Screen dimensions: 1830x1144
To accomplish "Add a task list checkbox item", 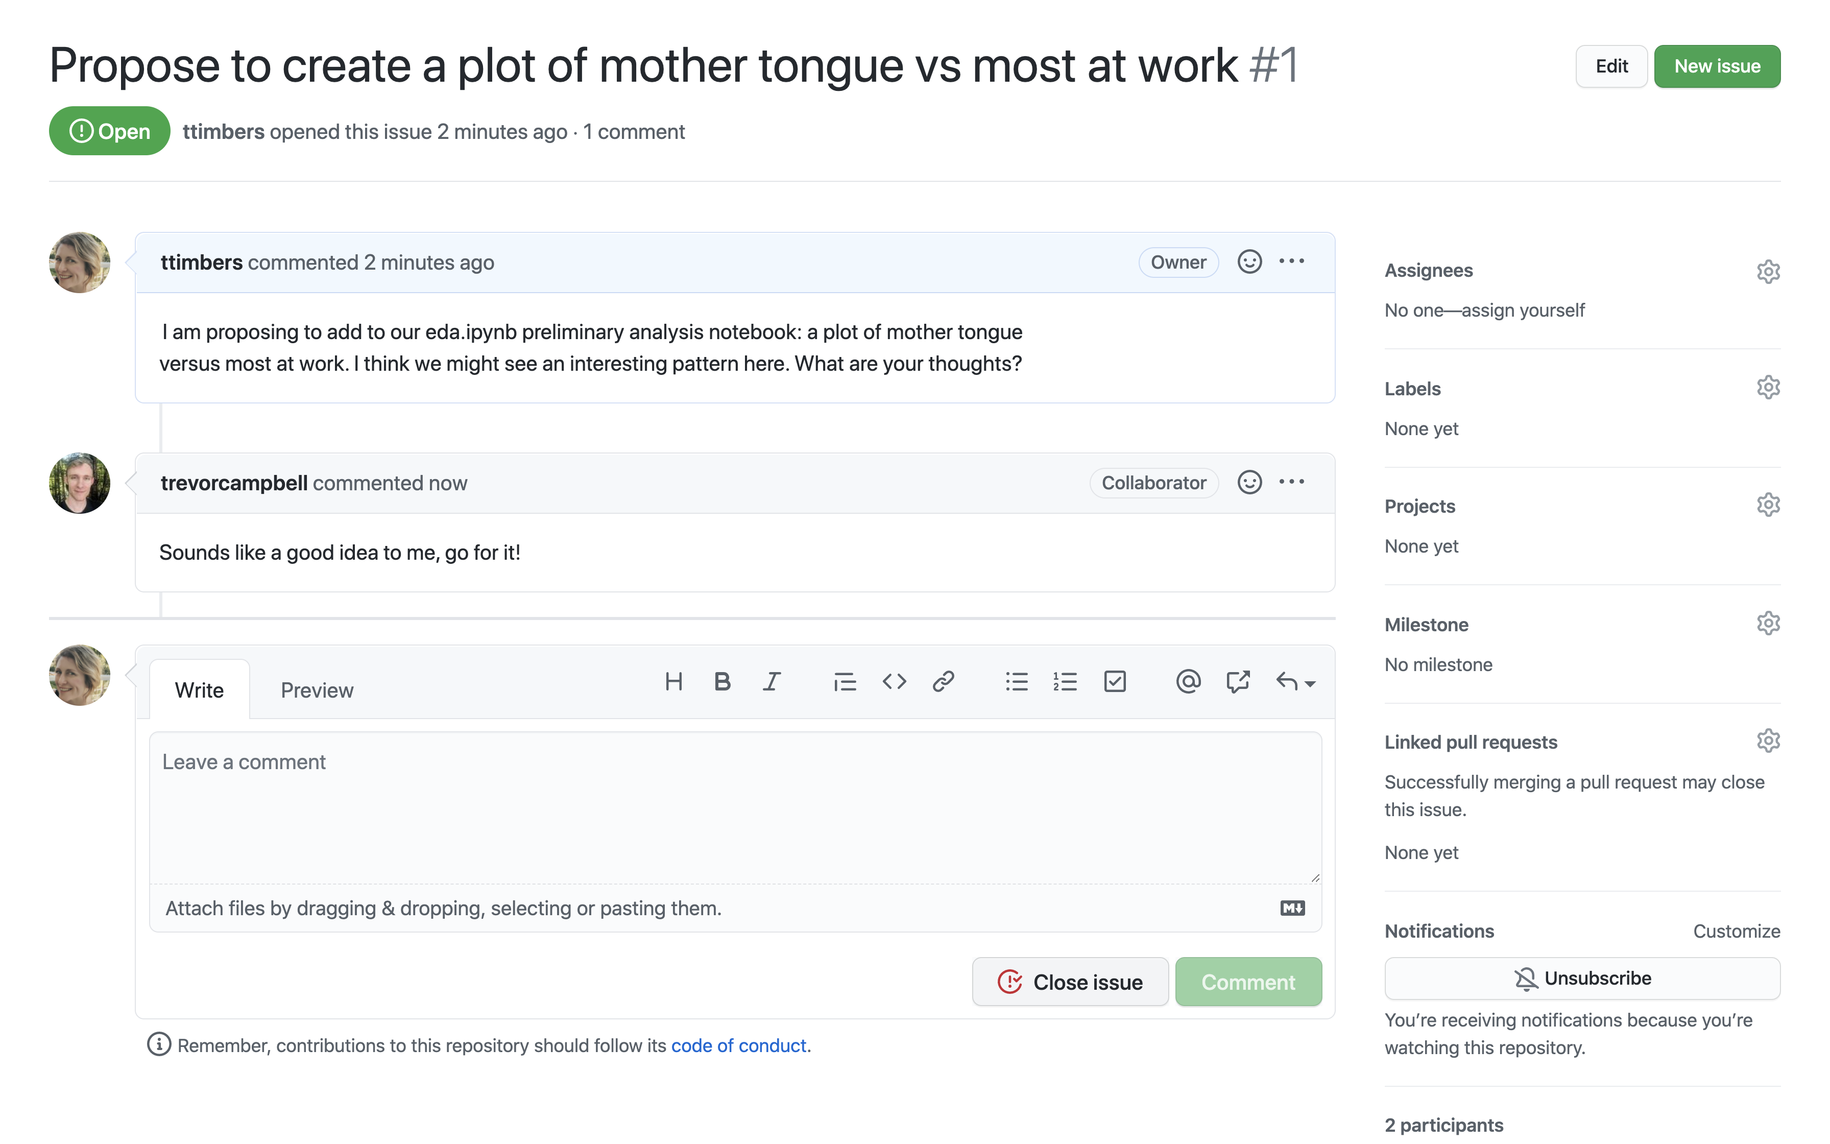I will coord(1115,682).
